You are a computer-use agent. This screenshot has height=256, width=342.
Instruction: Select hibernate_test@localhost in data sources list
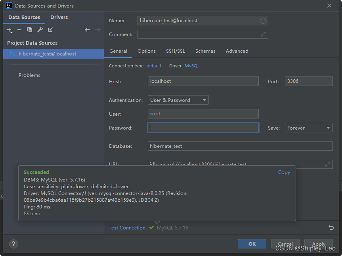tap(53, 53)
